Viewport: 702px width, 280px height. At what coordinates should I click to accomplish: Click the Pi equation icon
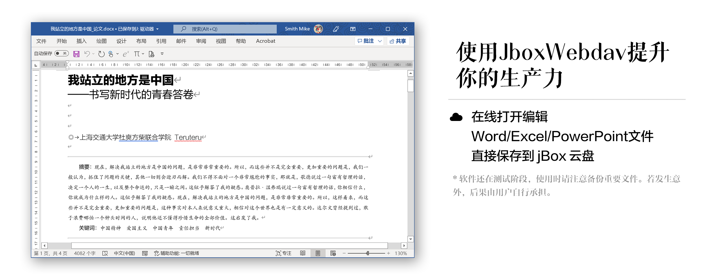137,54
